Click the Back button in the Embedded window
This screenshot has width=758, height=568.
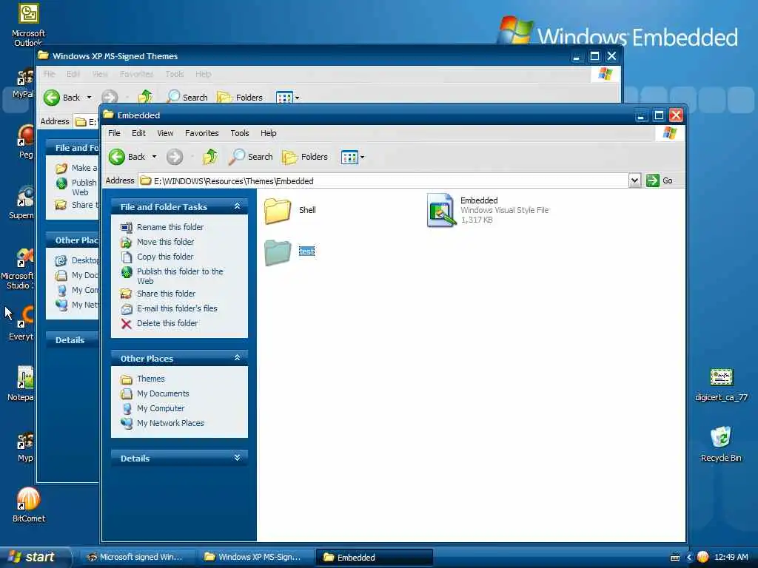127,157
